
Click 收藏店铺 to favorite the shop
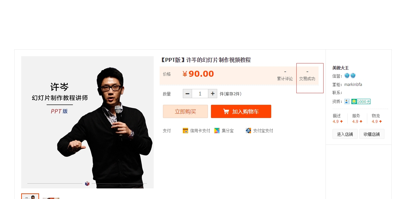[x=372, y=134]
